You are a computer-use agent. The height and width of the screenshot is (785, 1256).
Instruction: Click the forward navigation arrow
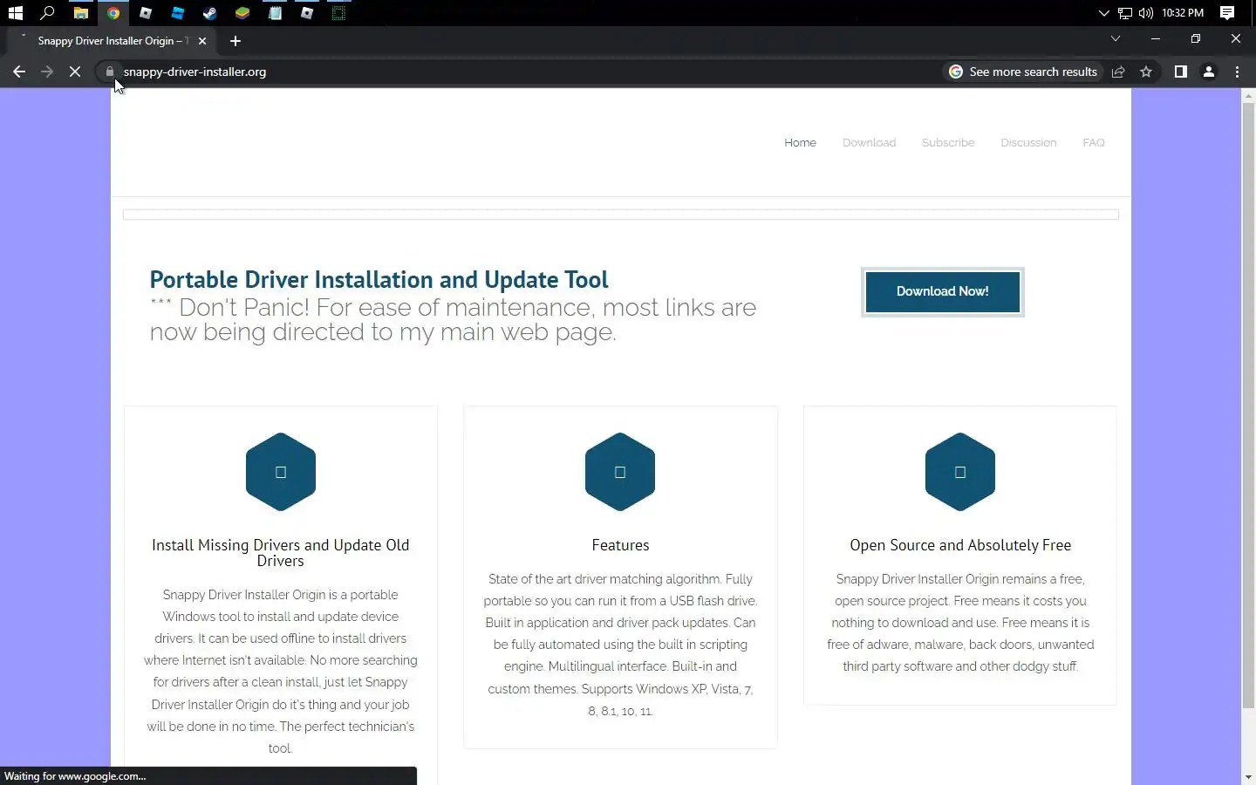47,72
